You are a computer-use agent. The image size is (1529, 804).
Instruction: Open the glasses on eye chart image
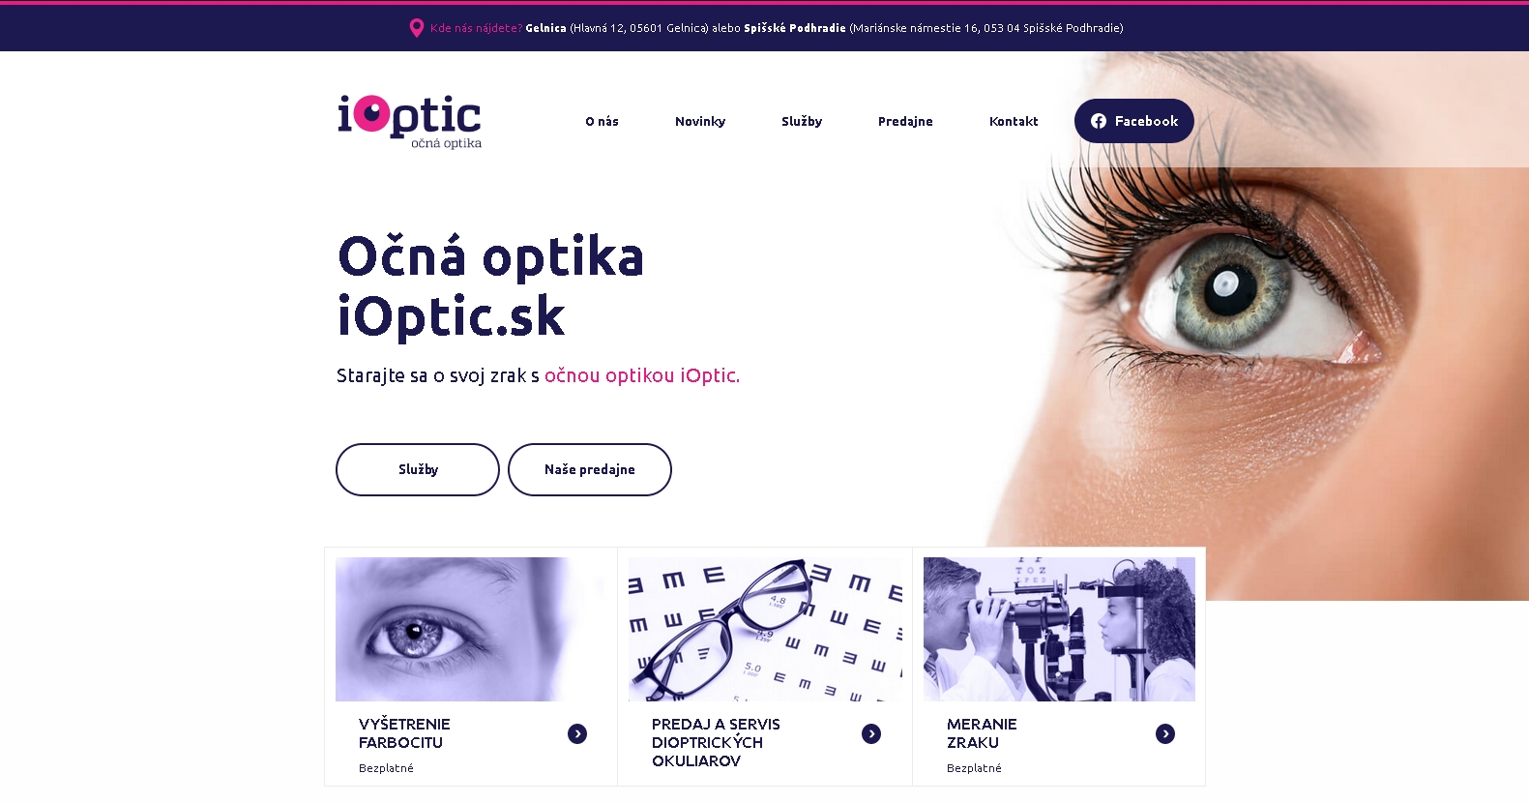click(765, 629)
